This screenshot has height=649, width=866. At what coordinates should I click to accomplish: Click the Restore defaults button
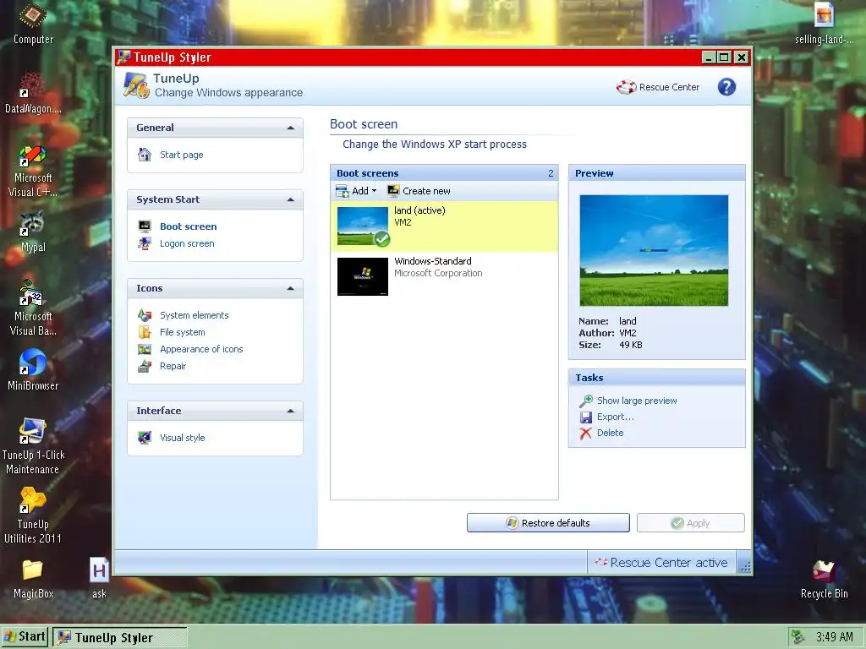click(x=548, y=522)
